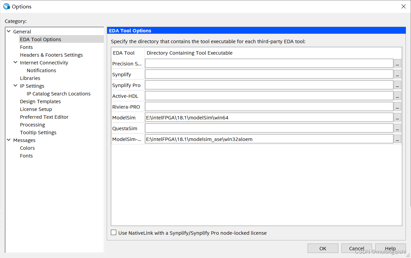The height and width of the screenshot is (258, 411).
Task: Collapse the General category
Action: [x=8, y=31]
